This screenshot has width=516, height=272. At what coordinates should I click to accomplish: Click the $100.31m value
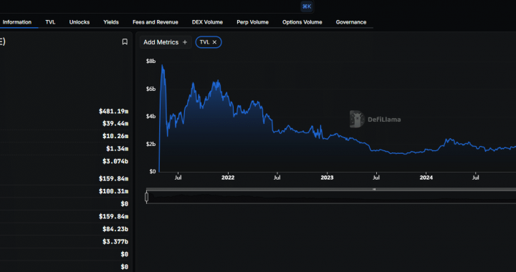tap(113, 191)
